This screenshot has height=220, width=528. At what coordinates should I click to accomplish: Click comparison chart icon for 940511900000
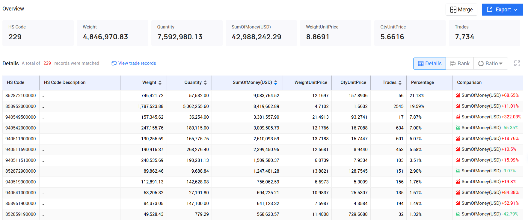(x=458, y=138)
